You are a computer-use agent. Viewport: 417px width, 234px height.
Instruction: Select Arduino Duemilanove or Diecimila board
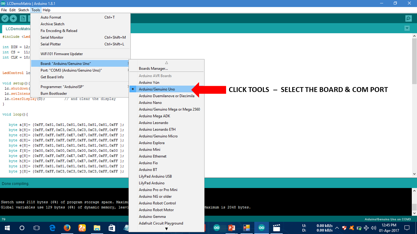[x=167, y=96]
